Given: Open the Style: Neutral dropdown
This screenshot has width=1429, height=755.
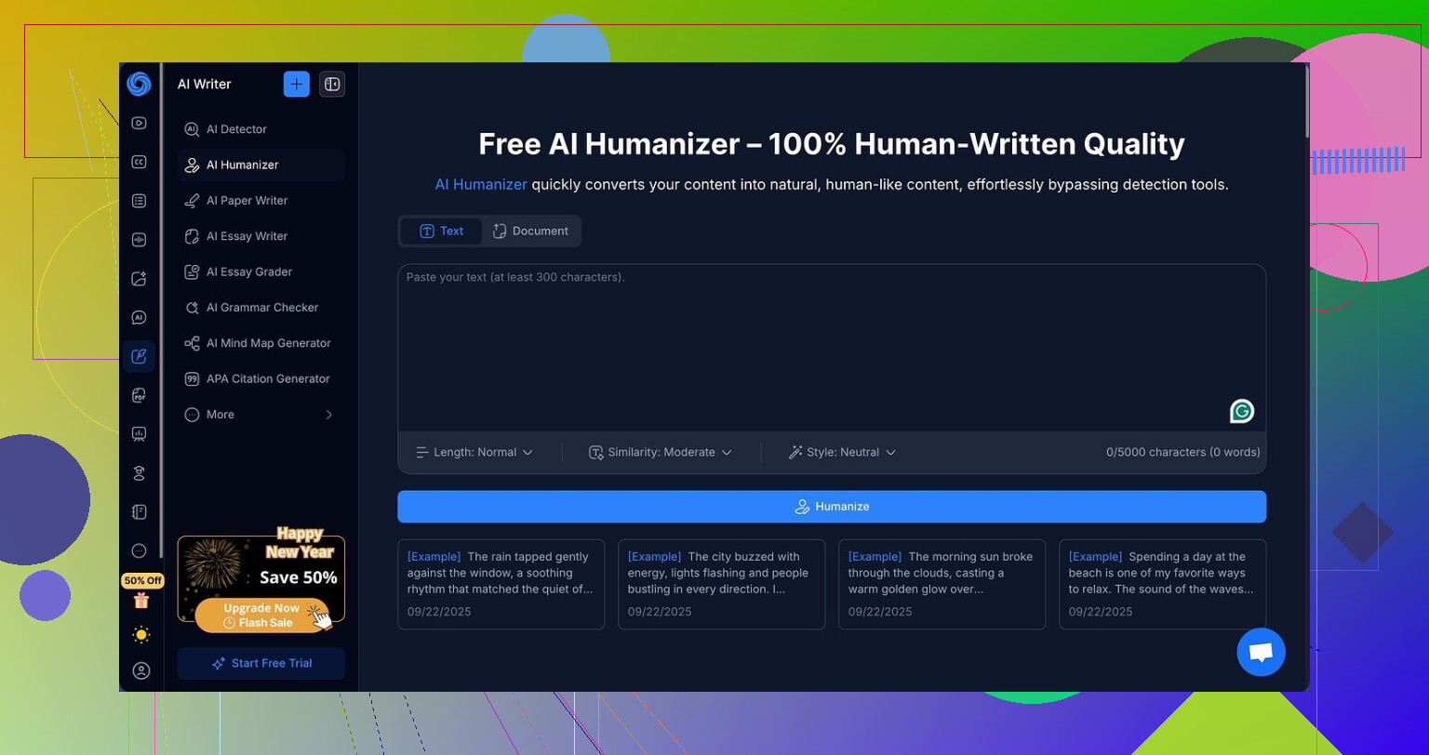Looking at the screenshot, I should (842, 452).
